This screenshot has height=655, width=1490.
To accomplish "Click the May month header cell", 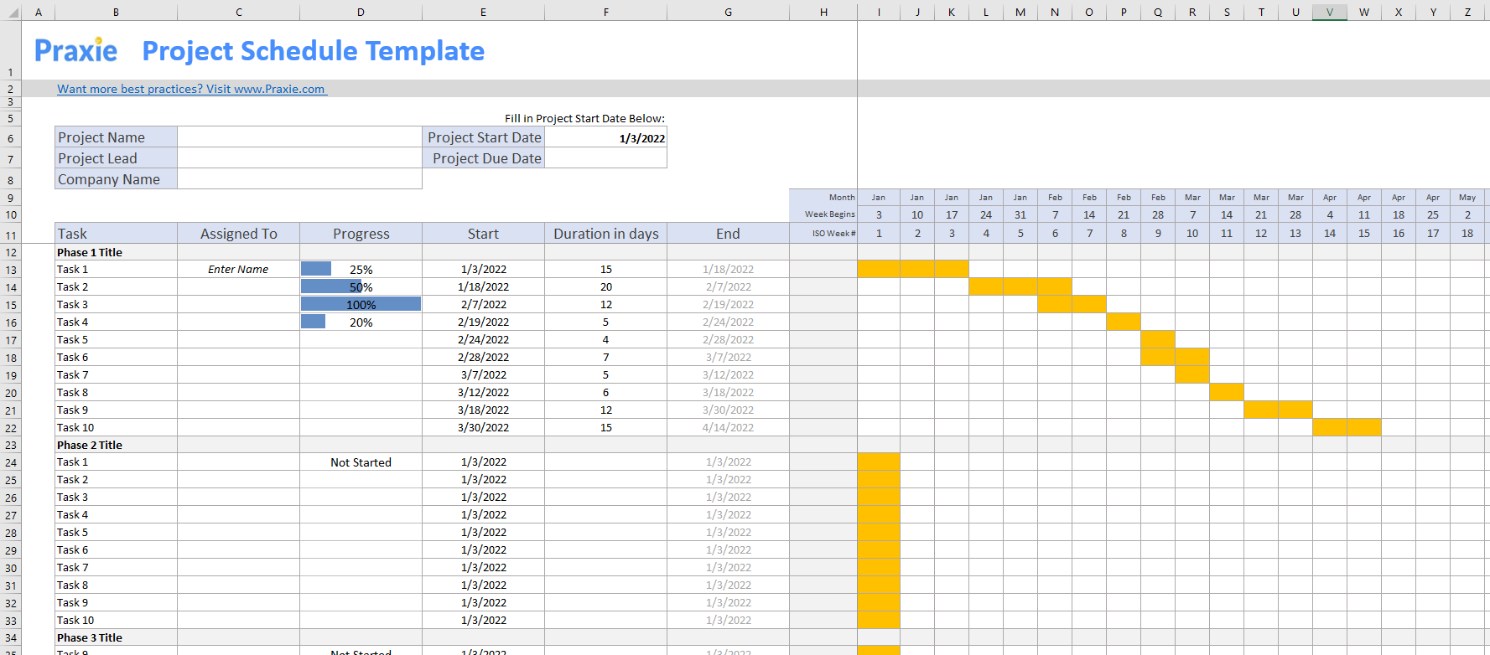I will pos(1467,198).
